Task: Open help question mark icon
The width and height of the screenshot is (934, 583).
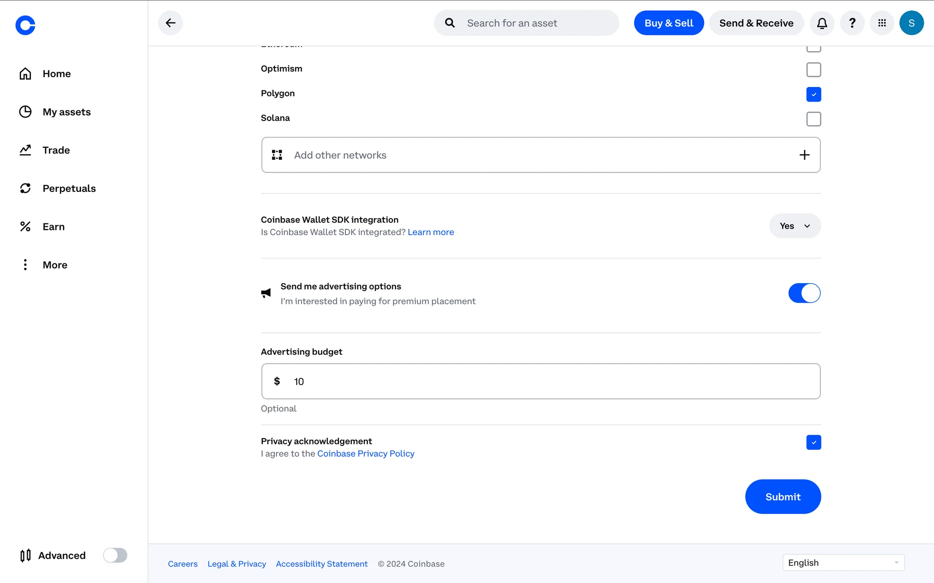Action: coord(852,23)
